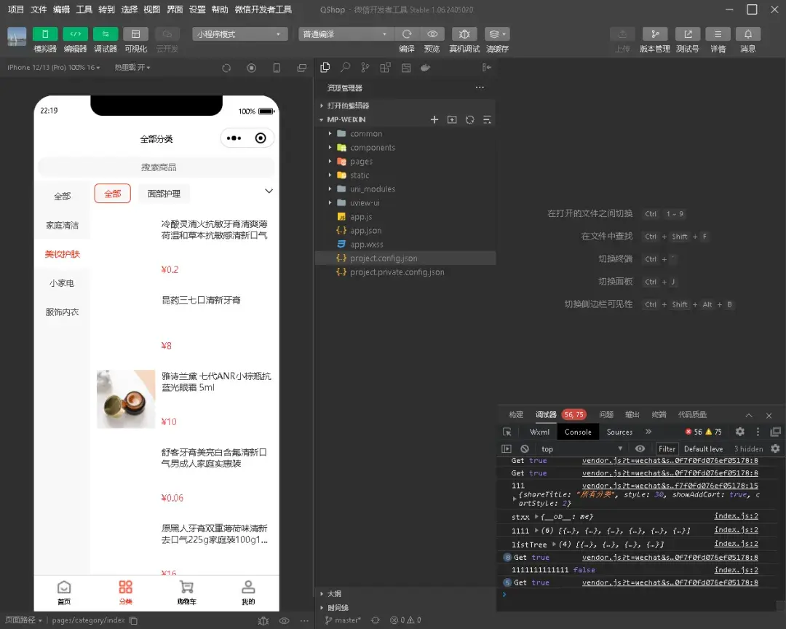Select the Search icon in the activity bar
The width and height of the screenshot is (786, 629).
pyautogui.click(x=346, y=67)
